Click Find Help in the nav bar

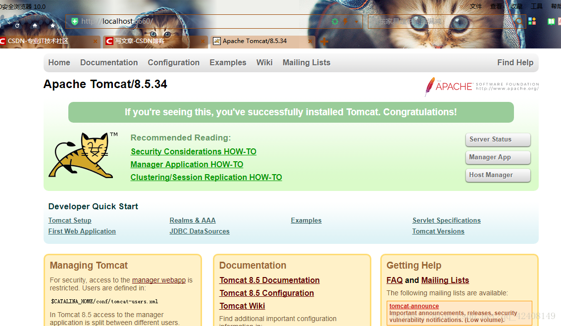coord(515,62)
